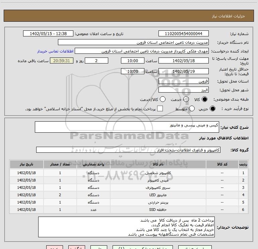Click the request creator field مهدی ملکی

pos(142,51)
